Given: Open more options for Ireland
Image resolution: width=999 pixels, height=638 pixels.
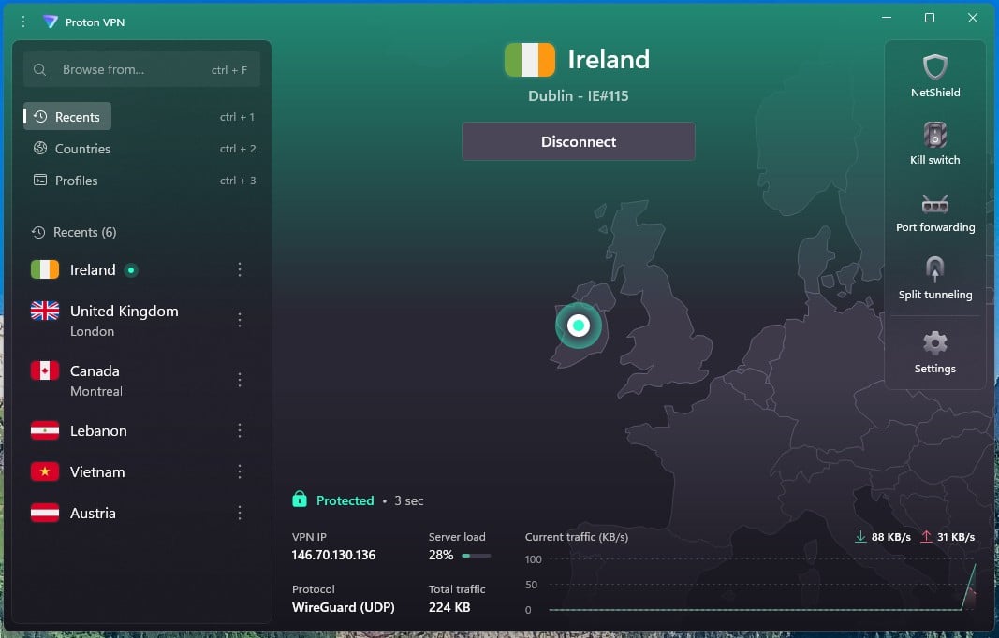Looking at the screenshot, I should (240, 270).
